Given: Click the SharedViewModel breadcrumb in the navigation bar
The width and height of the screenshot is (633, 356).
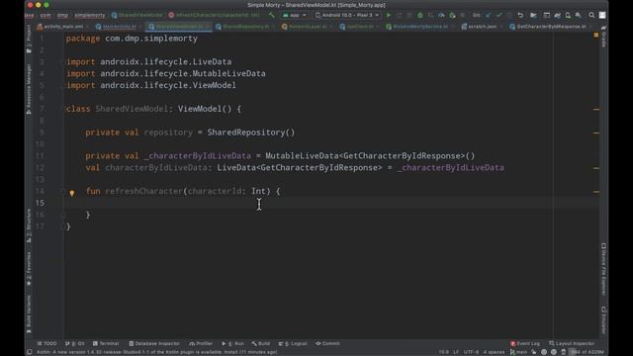Looking at the screenshot, I should 136,16.
